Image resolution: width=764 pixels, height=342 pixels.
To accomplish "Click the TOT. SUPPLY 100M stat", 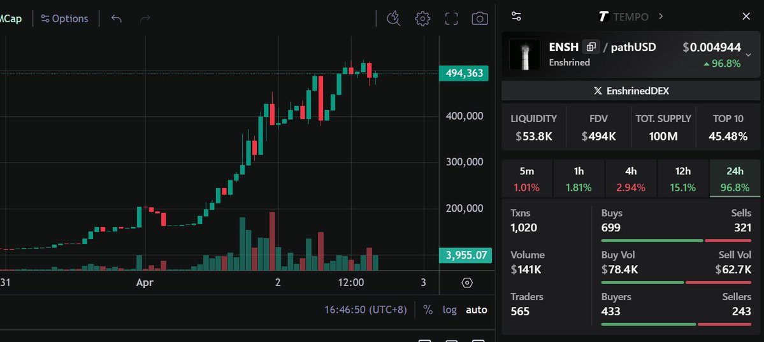I will (663, 128).
